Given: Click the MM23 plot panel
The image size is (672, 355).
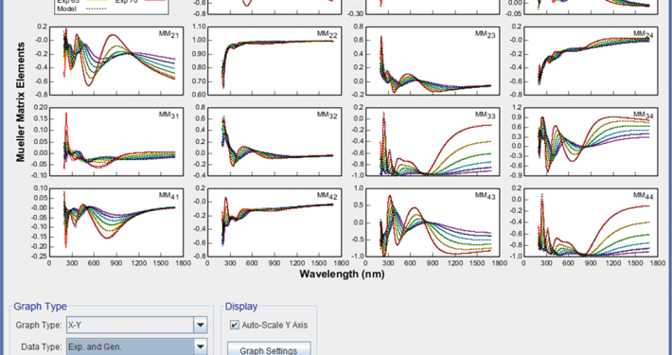Looking at the screenshot, I should (x=433, y=61).
